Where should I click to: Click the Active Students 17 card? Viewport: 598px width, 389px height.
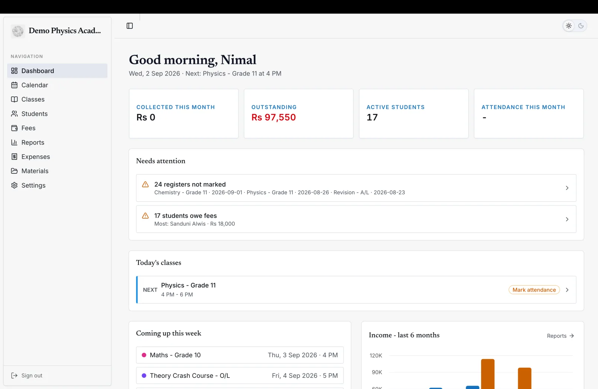(414, 114)
